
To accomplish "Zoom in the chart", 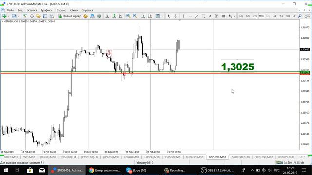I will pyautogui.click(x=128, y=16).
